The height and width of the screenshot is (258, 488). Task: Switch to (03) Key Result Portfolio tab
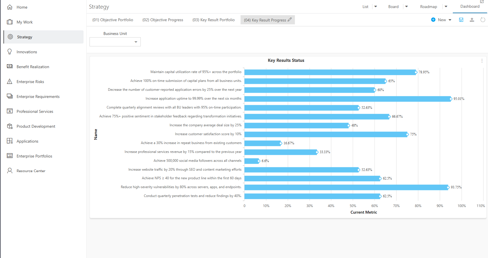[213, 20]
